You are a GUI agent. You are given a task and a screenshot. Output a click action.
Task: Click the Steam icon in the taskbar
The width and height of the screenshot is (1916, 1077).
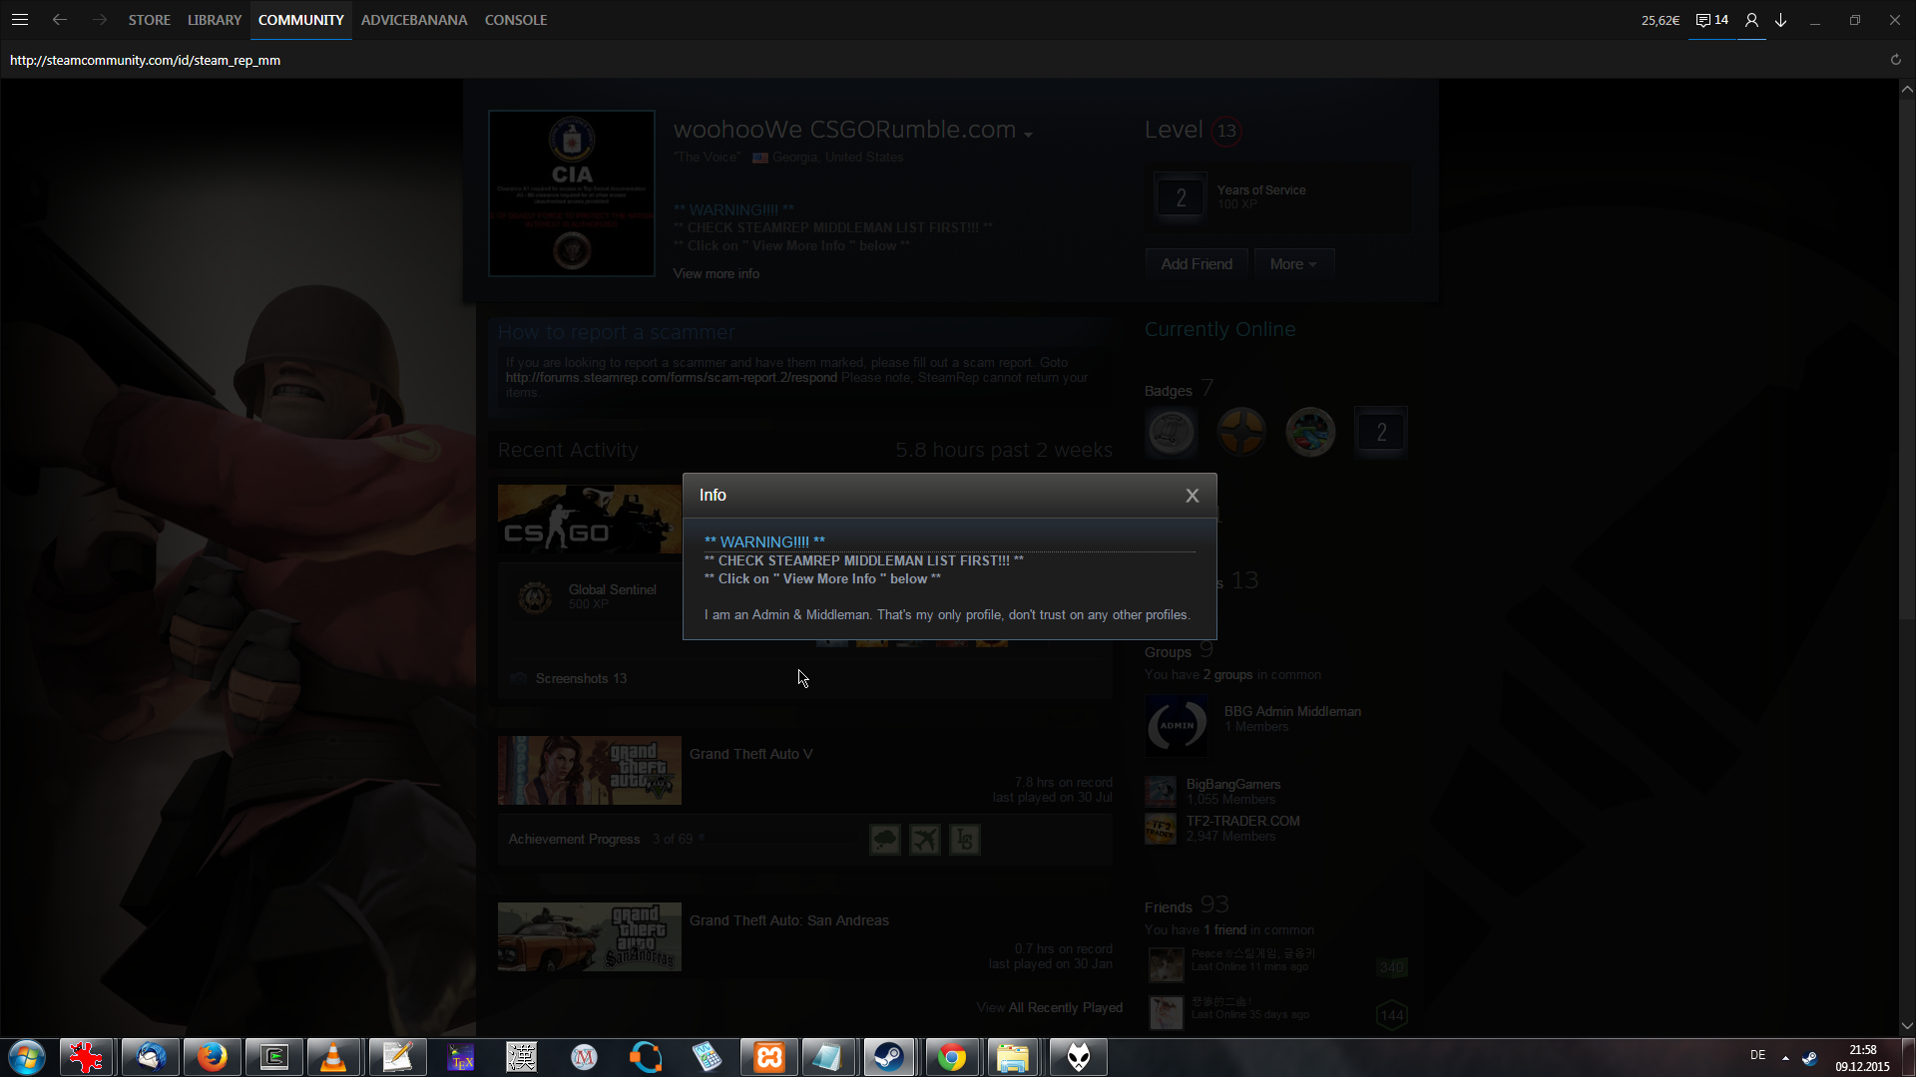pyautogui.click(x=888, y=1057)
